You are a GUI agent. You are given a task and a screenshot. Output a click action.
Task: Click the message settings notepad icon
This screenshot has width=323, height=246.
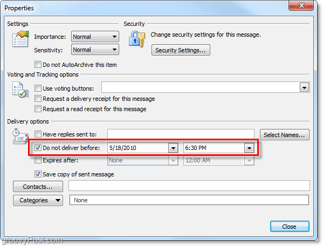(x=20, y=39)
